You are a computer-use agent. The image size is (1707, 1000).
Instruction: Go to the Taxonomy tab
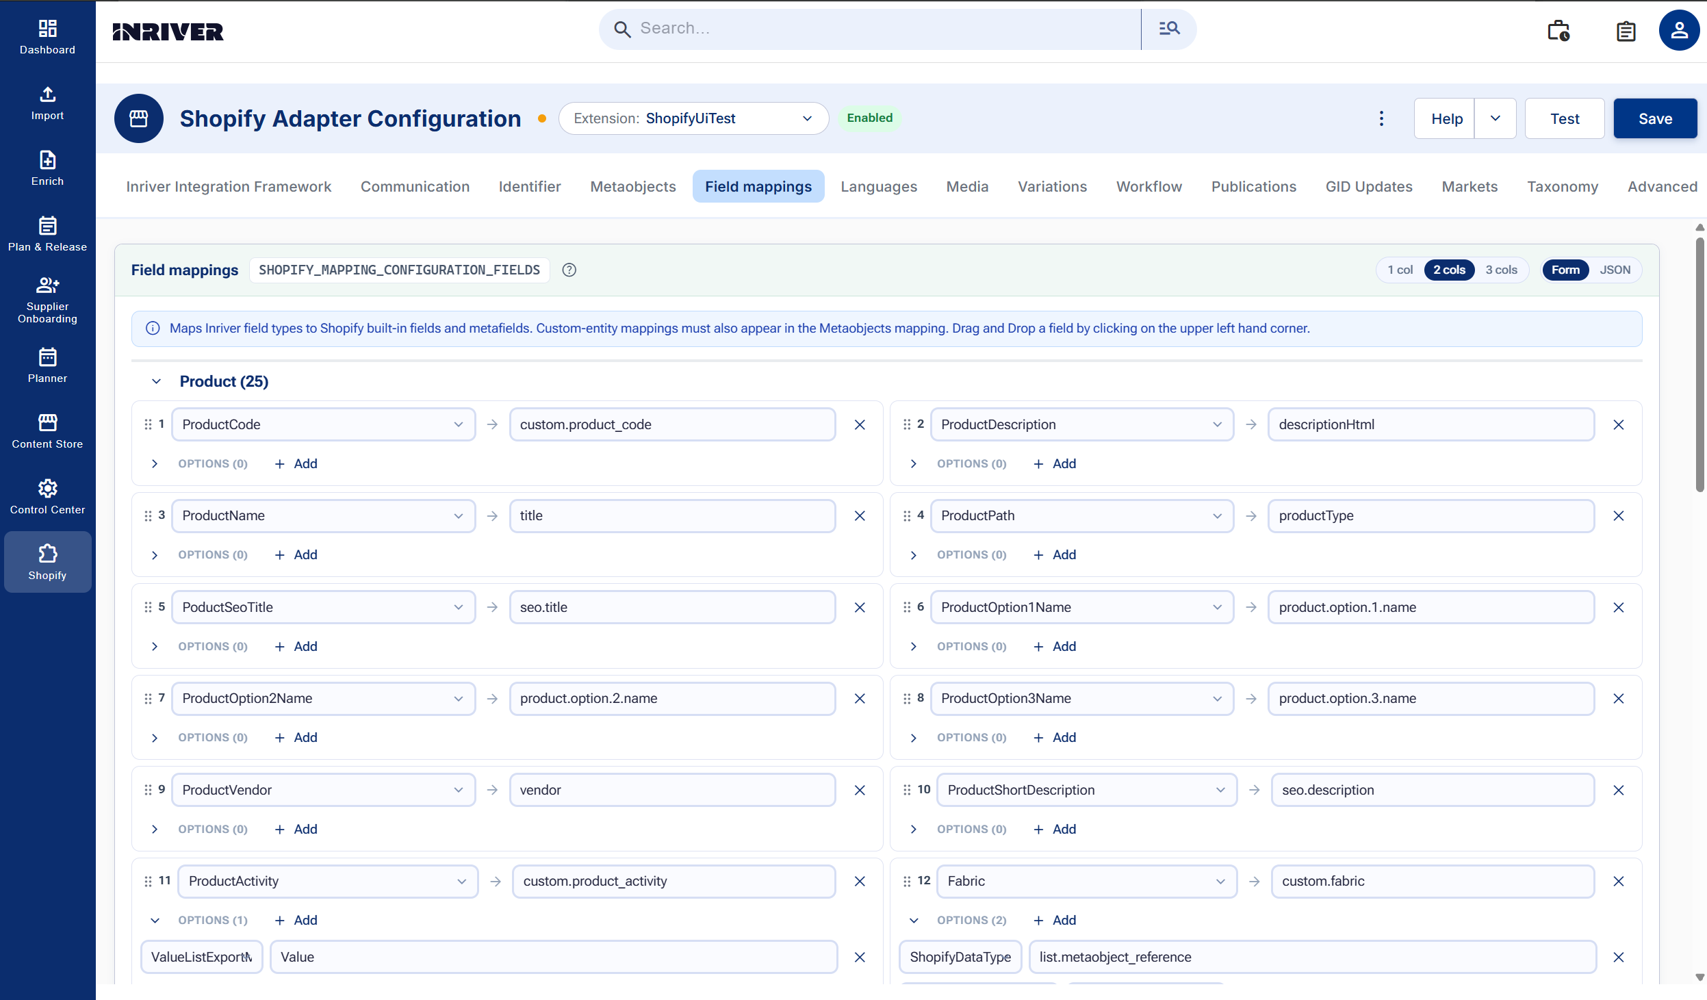(x=1562, y=186)
